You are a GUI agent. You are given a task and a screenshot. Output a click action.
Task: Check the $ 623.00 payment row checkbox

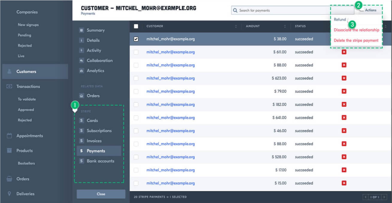click(x=136, y=78)
